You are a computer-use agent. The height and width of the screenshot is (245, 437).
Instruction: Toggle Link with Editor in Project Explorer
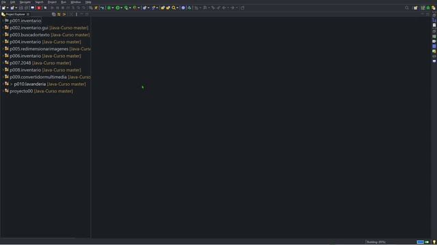coord(59,14)
